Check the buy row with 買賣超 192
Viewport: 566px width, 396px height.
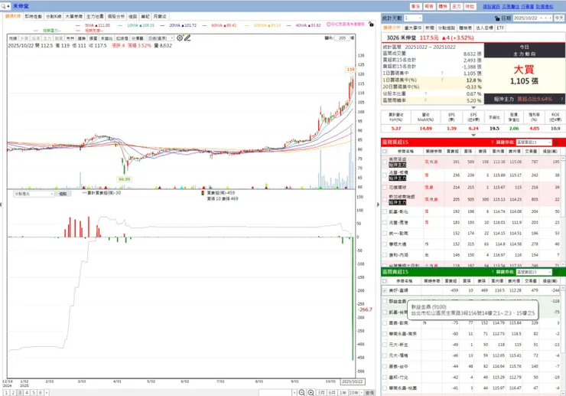point(385,211)
